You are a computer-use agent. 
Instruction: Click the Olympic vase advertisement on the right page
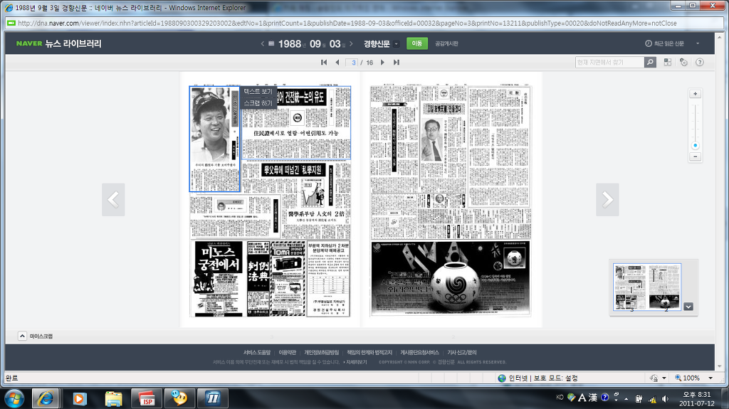pos(451,278)
